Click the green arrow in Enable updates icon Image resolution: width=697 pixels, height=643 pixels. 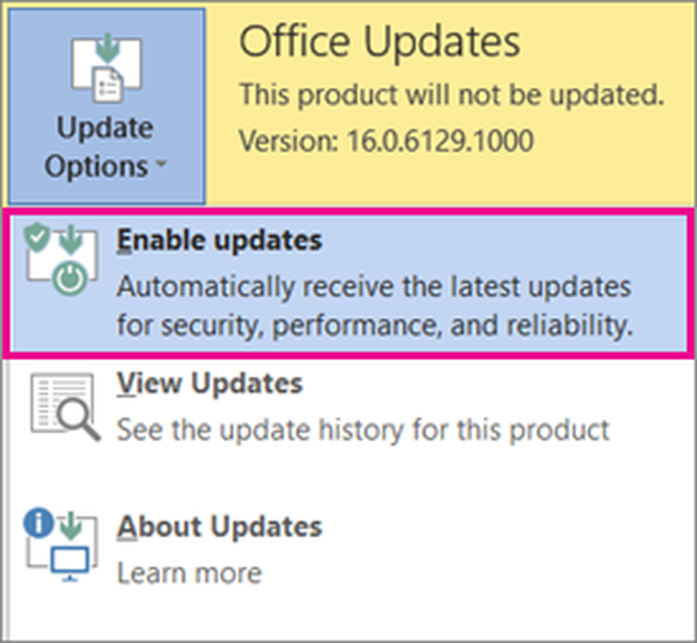(x=70, y=239)
